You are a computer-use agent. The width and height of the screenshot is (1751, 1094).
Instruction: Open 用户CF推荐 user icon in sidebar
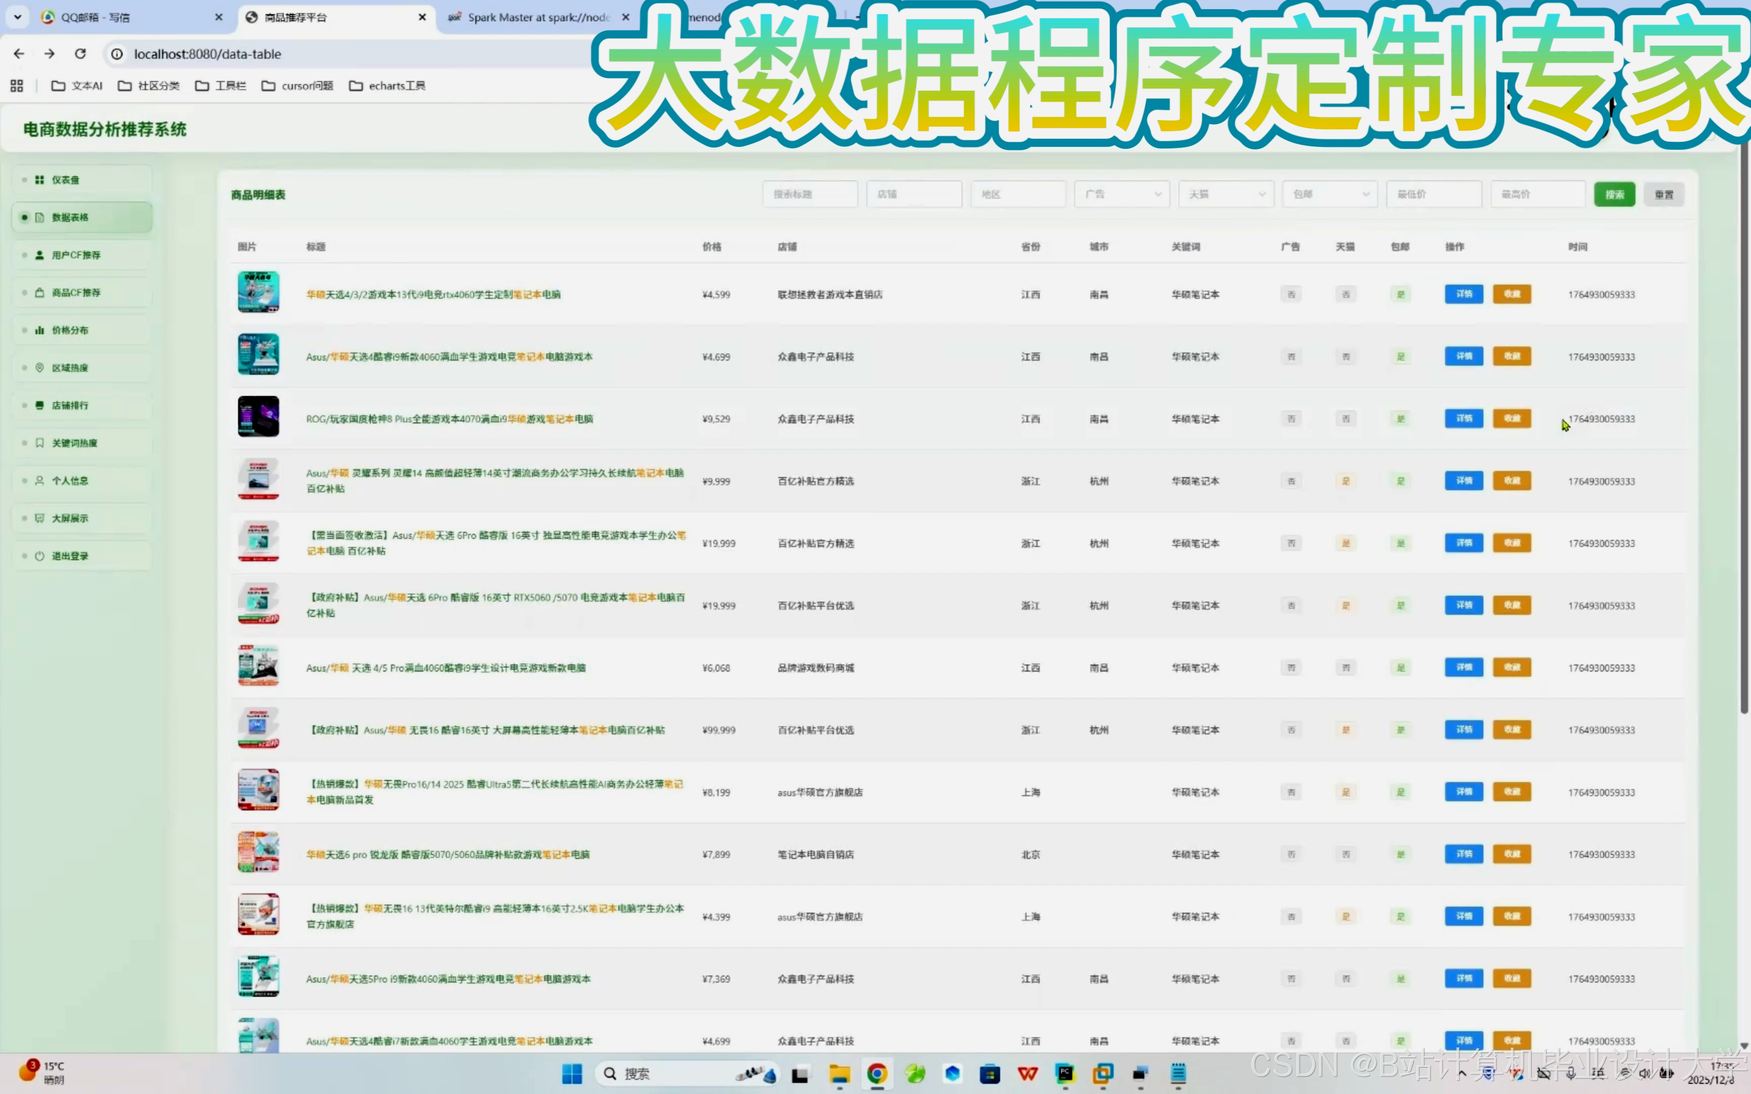(40, 255)
